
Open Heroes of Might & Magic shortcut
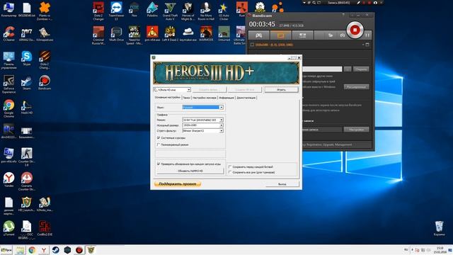point(188,11)
